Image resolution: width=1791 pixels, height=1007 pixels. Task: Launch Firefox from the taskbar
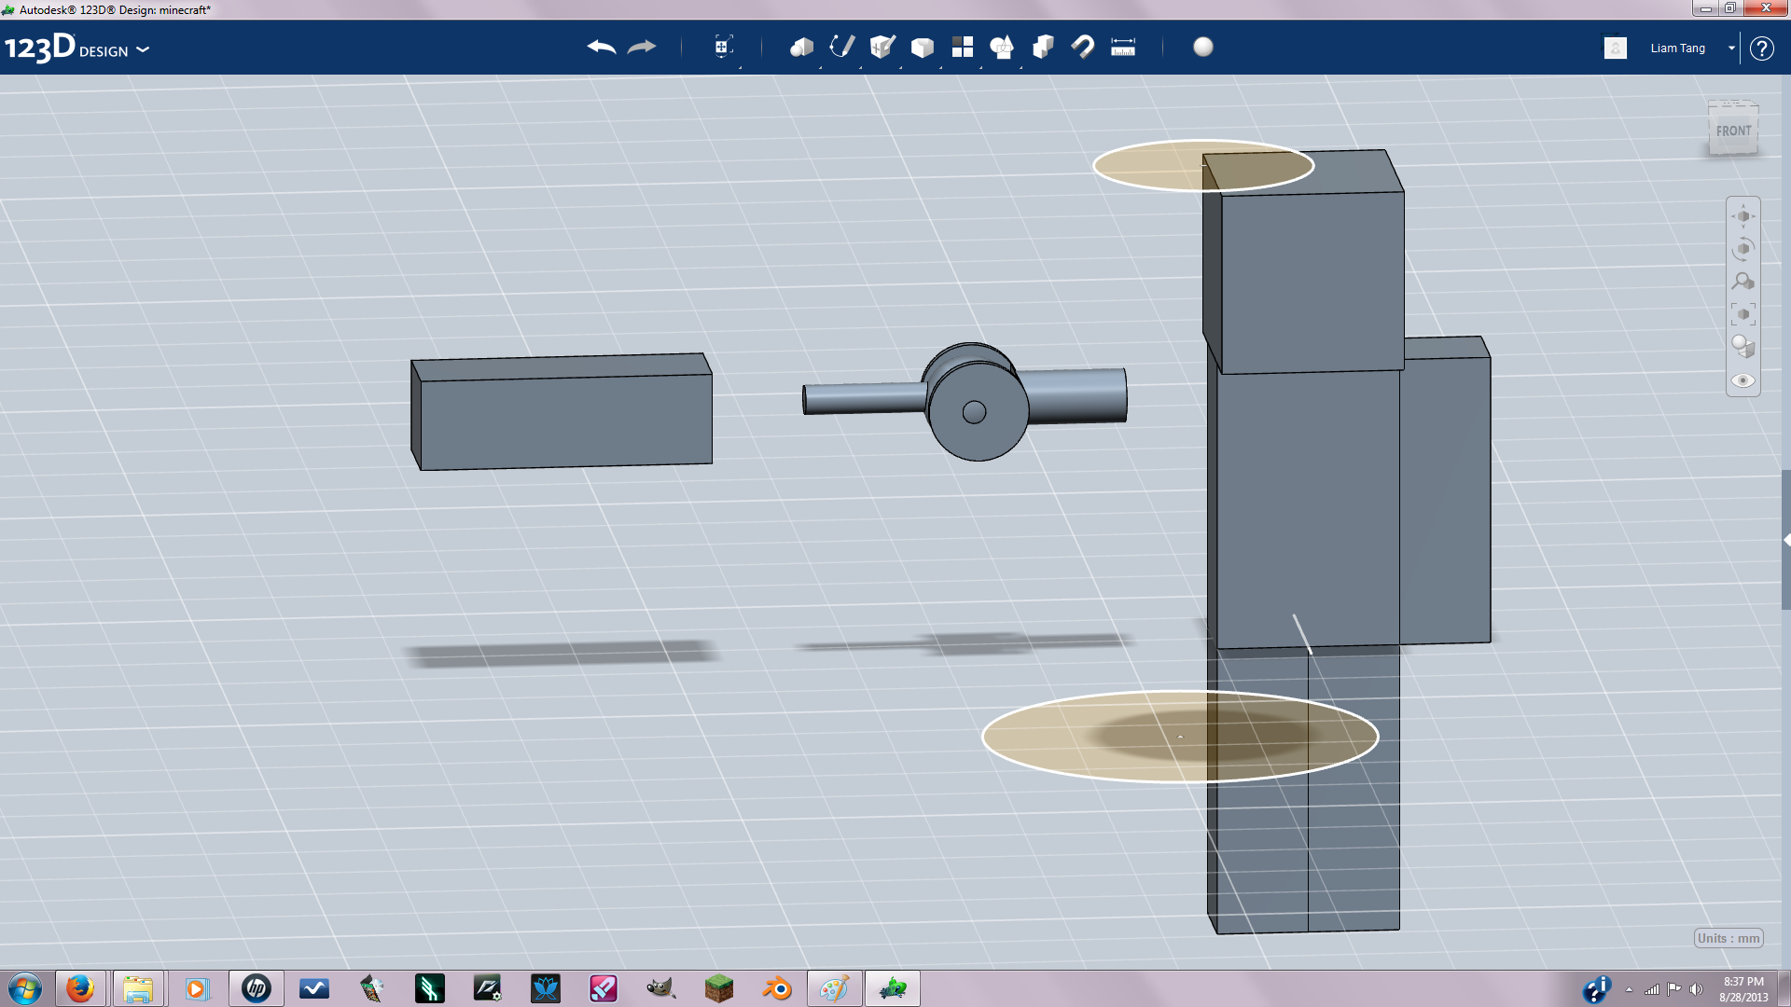tap(80, 988)
